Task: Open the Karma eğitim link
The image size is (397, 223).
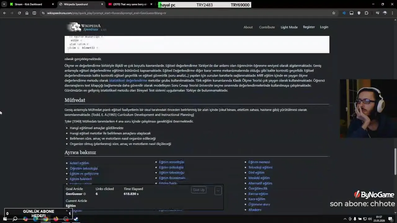Action: 258,194
